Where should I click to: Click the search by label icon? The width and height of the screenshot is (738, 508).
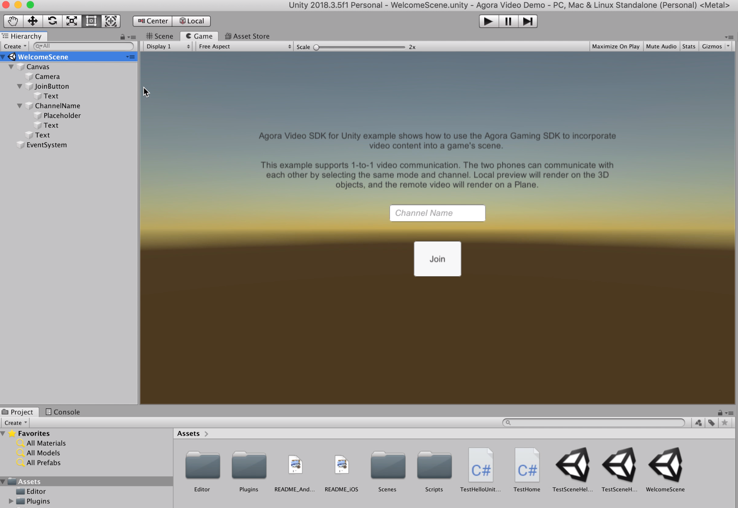[711, 423]
